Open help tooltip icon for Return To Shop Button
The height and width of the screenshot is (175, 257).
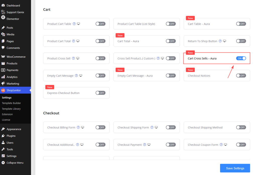[220, 41]
